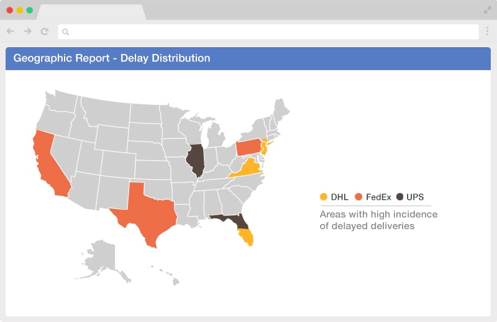
Task: Click the address bar input field
Action: pyautogui.click(x=268, y=32)
